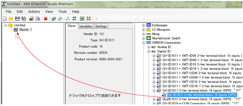The width and height of the screenshot is (243, 106).
Task: Save project using single floppy disk icon
Action: [18, 19]
